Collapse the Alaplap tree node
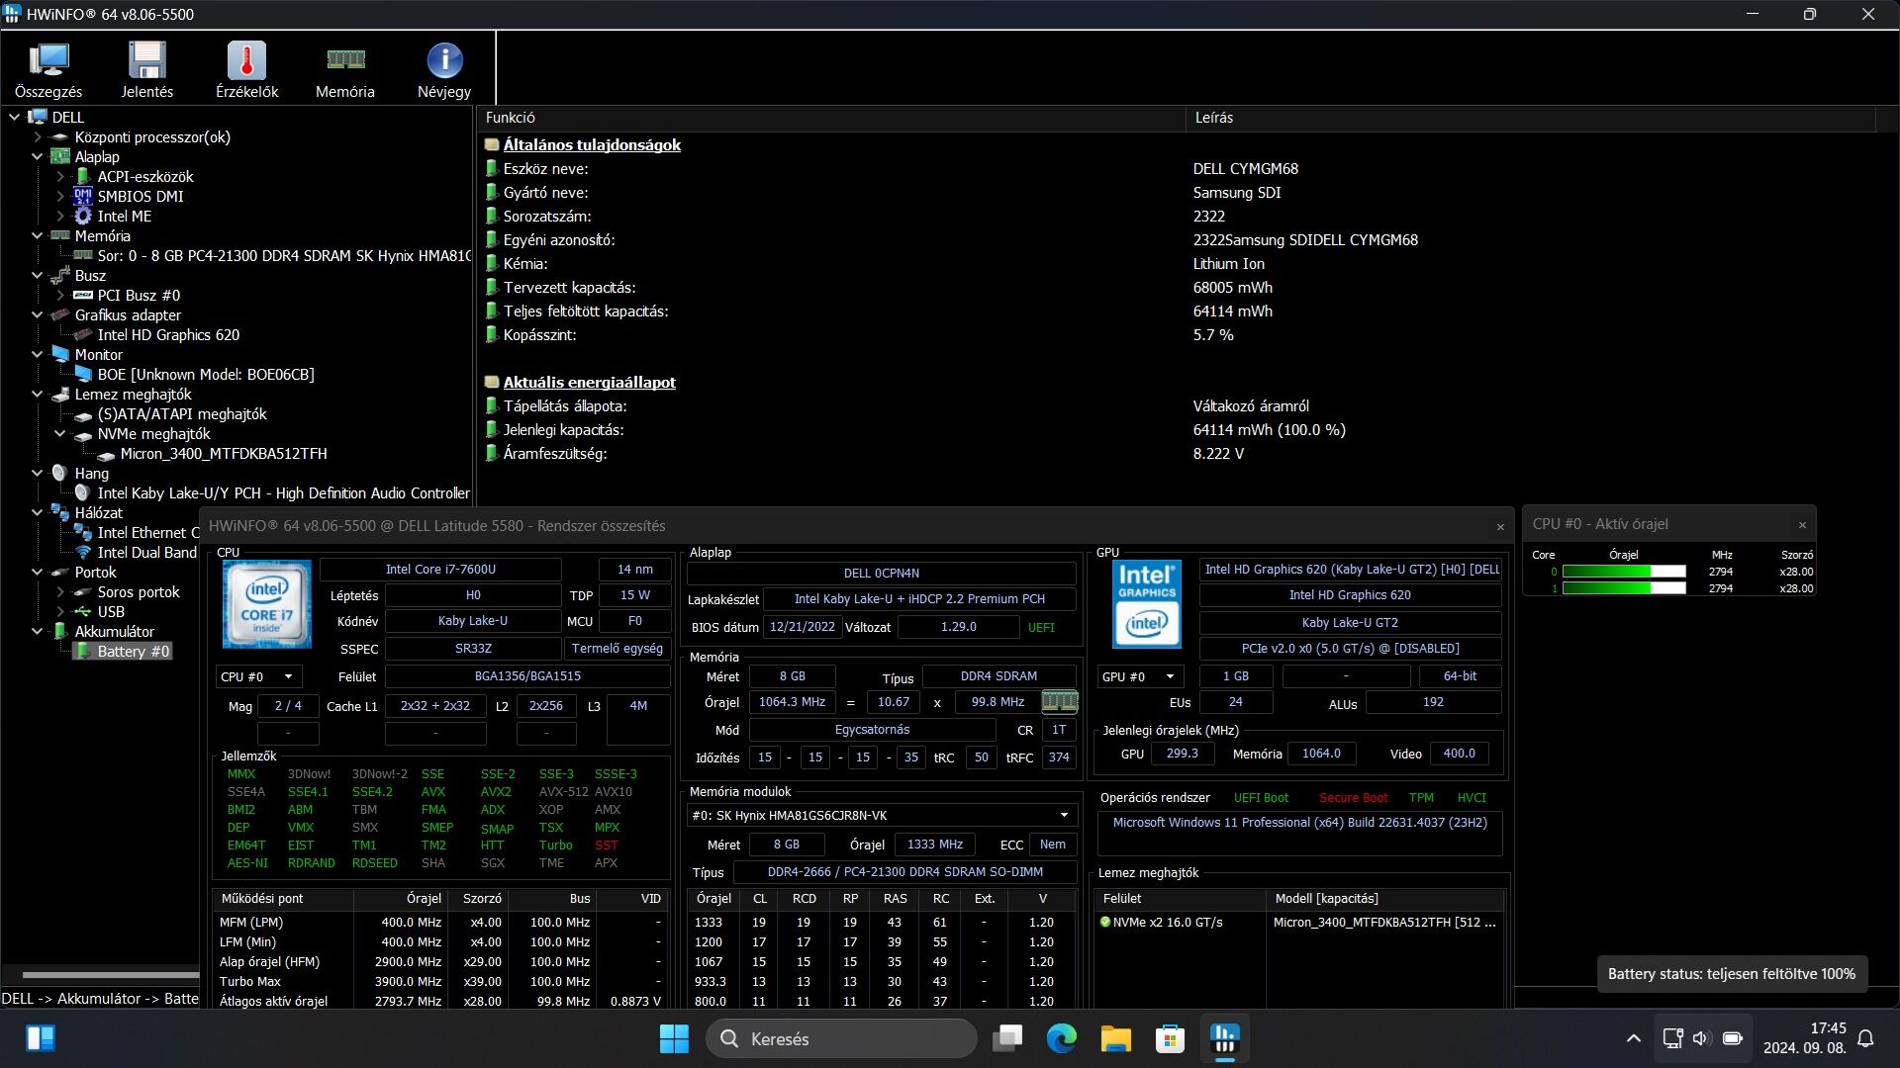 (38, 157)
